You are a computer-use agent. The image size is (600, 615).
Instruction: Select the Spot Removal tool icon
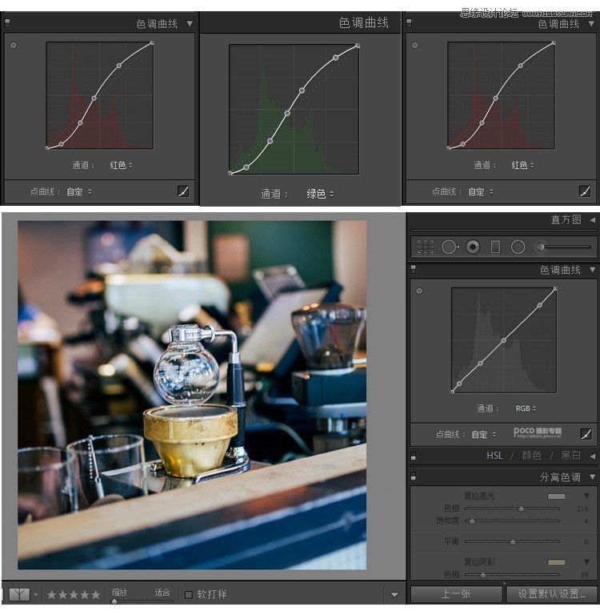pyautogui.click(x=450, y=247)
